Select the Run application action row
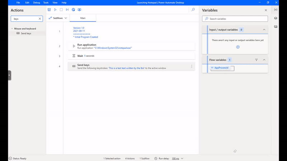This screenshot has height=161, width=287. tap(131, 46)
